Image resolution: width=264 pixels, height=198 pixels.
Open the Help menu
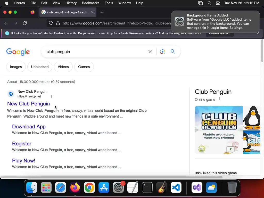pos(139,3)
